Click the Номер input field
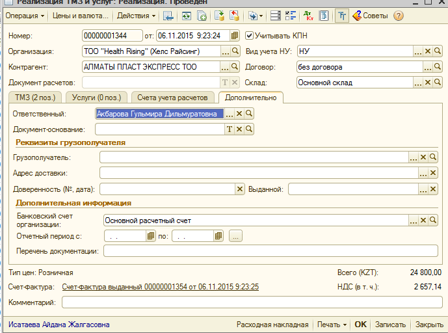 click(x=112, y=36)
